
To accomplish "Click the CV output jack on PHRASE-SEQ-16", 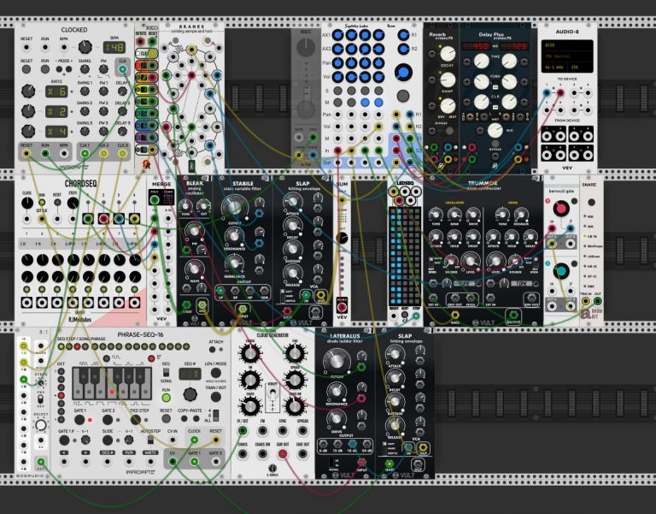I will click(173, 462).
